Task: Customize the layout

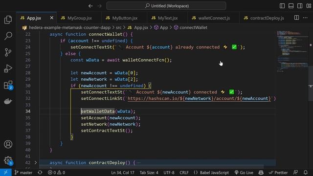Action: pyautogui.click(x=309, y=6)
